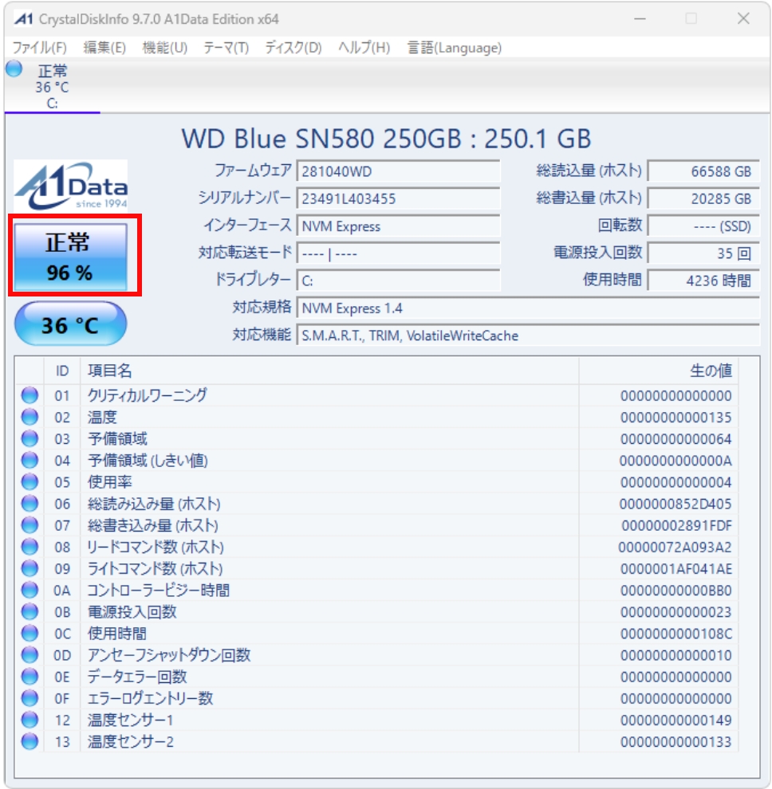Open the ディスク(D) menu
Screen dimensions: 772x789
(293, 48)
